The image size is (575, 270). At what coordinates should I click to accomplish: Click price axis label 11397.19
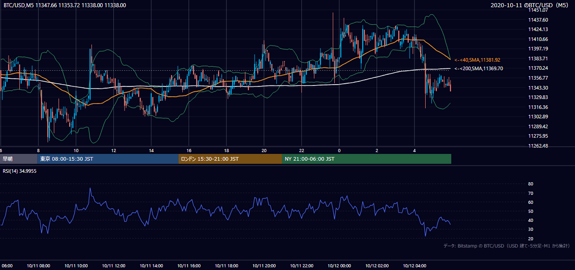point(538,49)
